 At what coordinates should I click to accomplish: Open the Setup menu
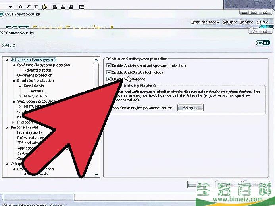tap(230, 22)
